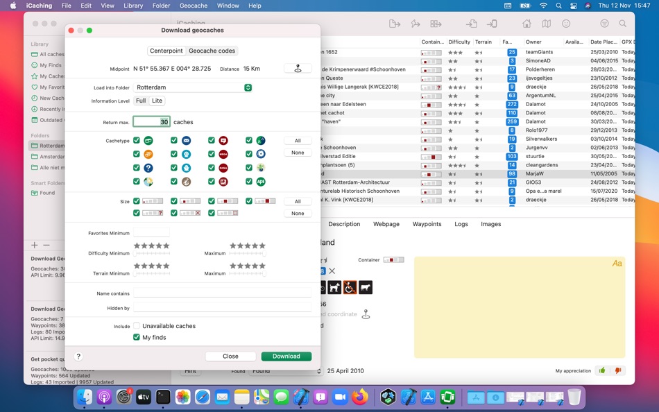Click the home toolbar icon
The height and width of the screenshot is (412, 659).
527,24
